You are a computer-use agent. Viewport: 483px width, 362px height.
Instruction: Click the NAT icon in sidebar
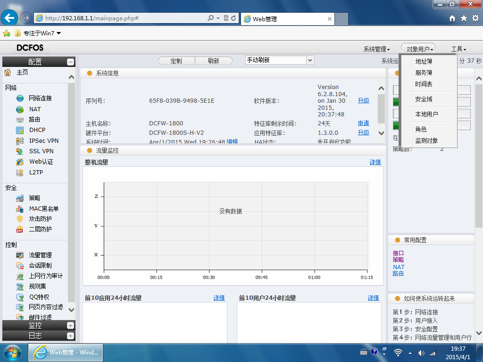[20, 109]
